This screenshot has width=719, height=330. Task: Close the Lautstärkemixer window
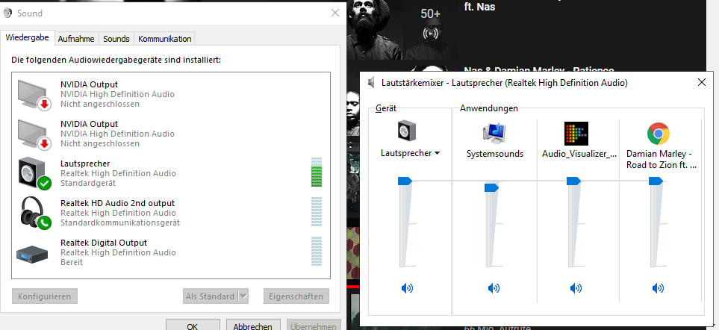702,82
